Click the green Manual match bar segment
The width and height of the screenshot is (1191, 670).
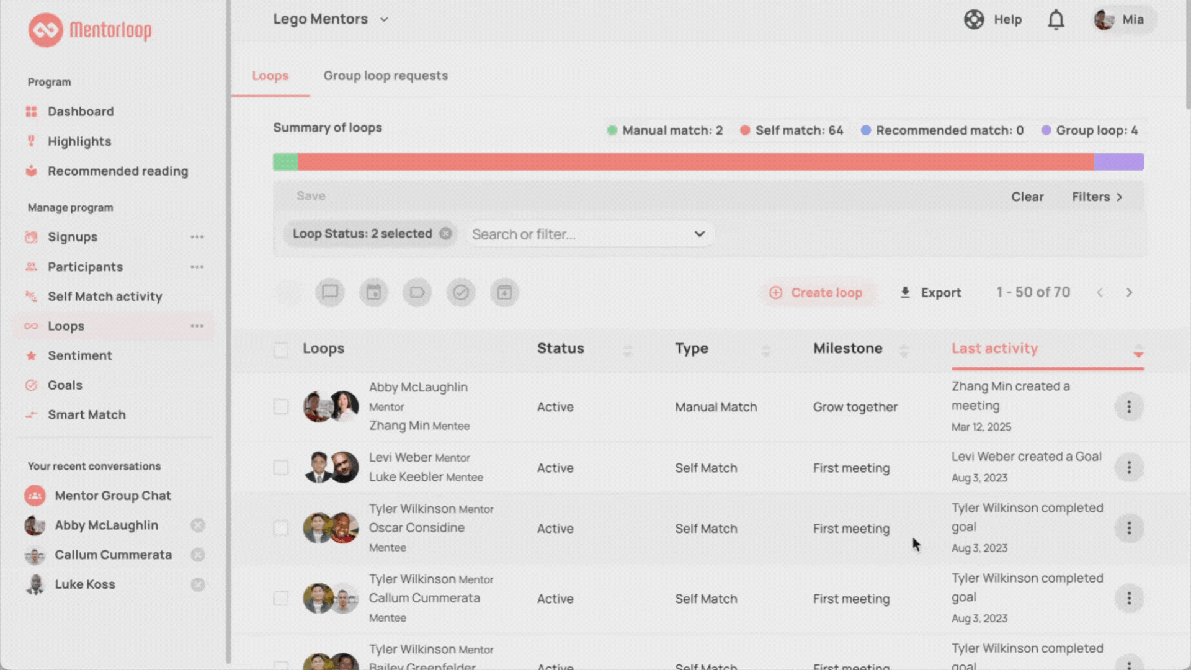pyautogui.click(x=285, y=162)
